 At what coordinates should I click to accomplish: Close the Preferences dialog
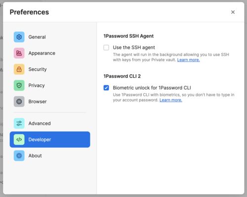pyautogui.click(x=233, y=12)
